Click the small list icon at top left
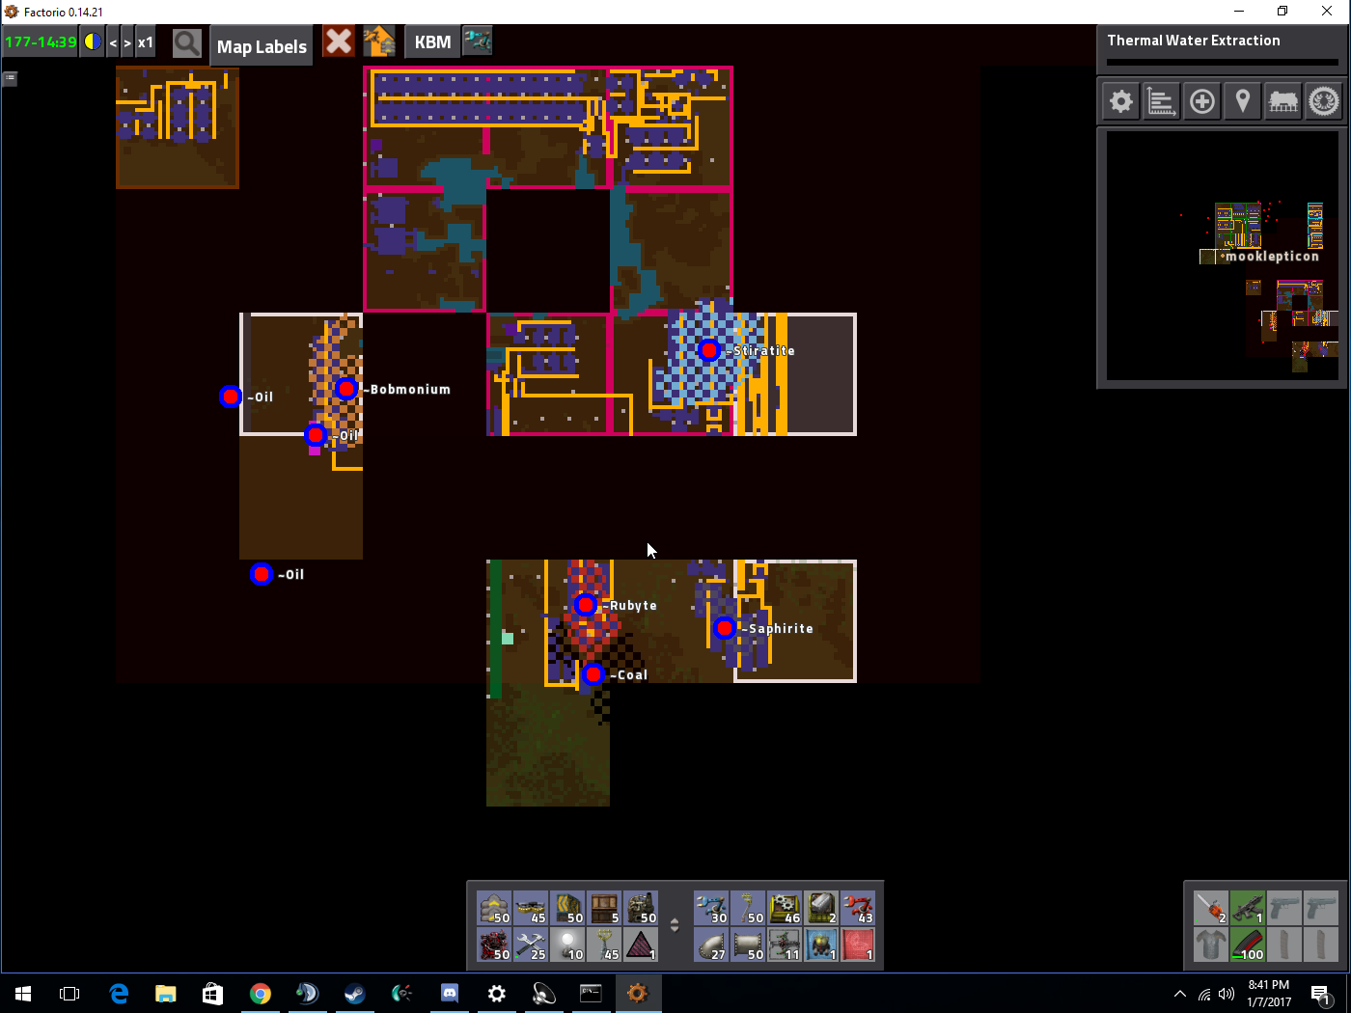The height and width of the screenshot is (1013, 1351). point(11,79)
